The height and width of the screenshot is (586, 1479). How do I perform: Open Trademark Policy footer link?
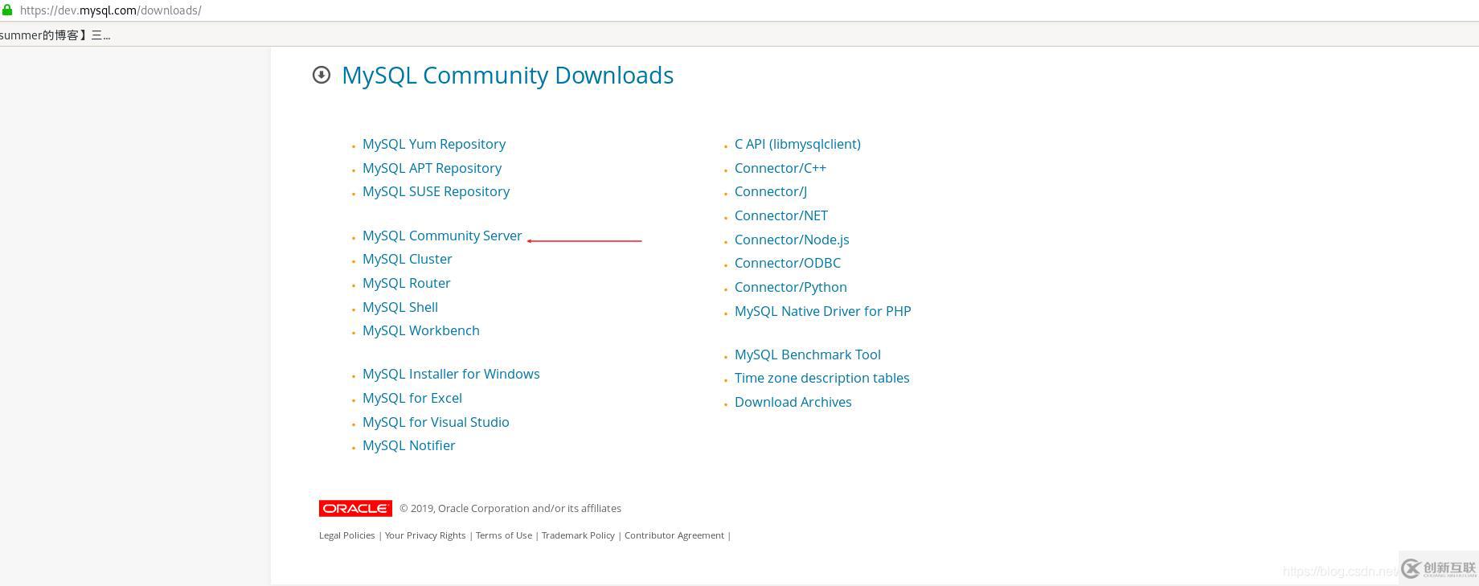[x=578, y=535]
